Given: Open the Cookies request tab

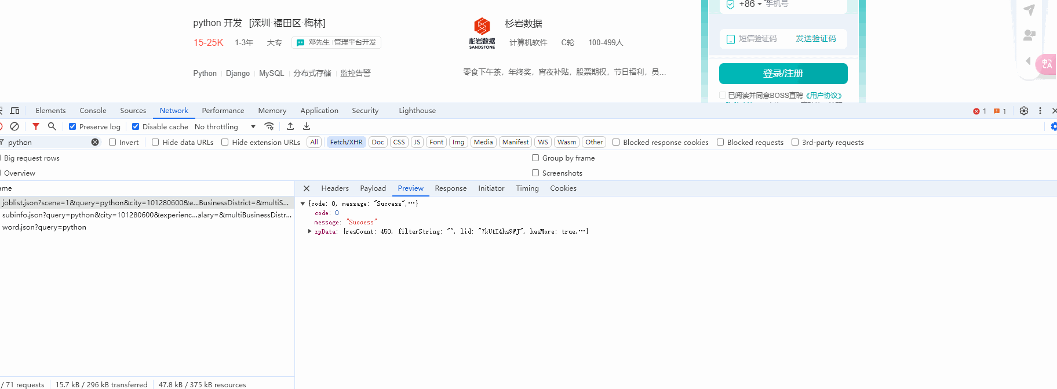Looking at the screenshot, I should 563,188.
